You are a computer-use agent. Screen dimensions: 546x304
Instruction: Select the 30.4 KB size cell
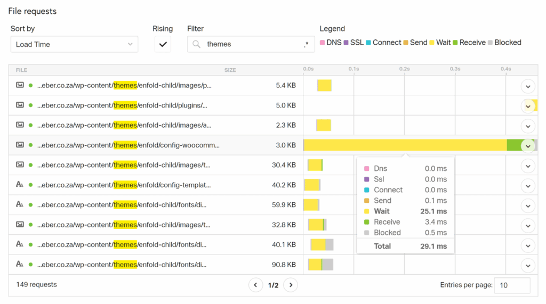(x=284, y=165)
